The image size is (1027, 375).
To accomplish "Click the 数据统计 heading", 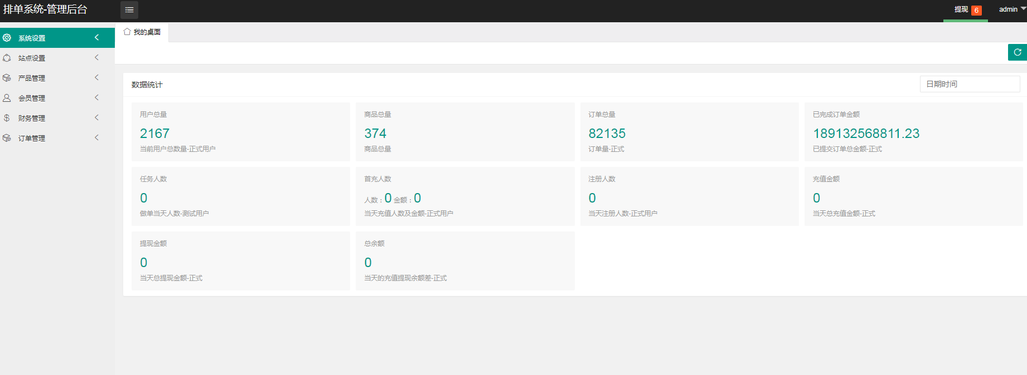I will point(147,85).
